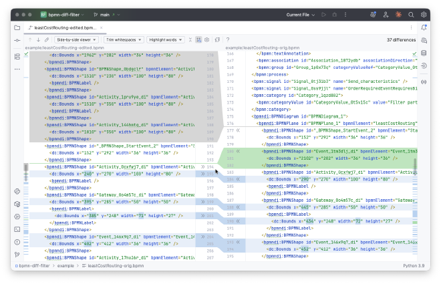Open the Project tool window folder icon
Screen dimensions: 441x284
(x=17, y=28)
